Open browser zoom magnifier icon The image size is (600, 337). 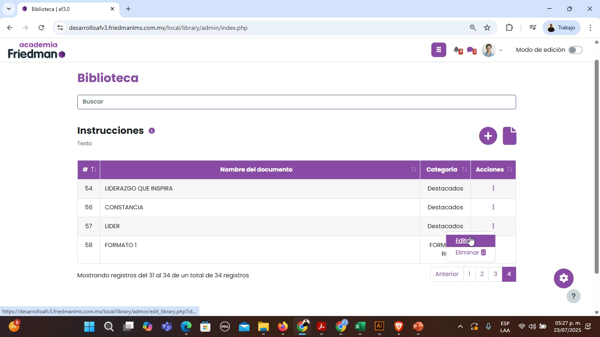pyautogui.click(x=473, y=28)
